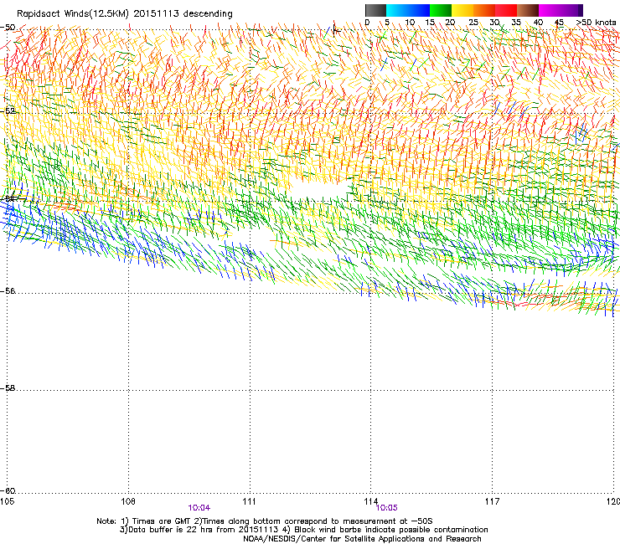This screenshot has height=544, width=620.
Task: Click the NOAA/NESDIS Center for Satellite Applications credit
Action: [x=362, y=539]
